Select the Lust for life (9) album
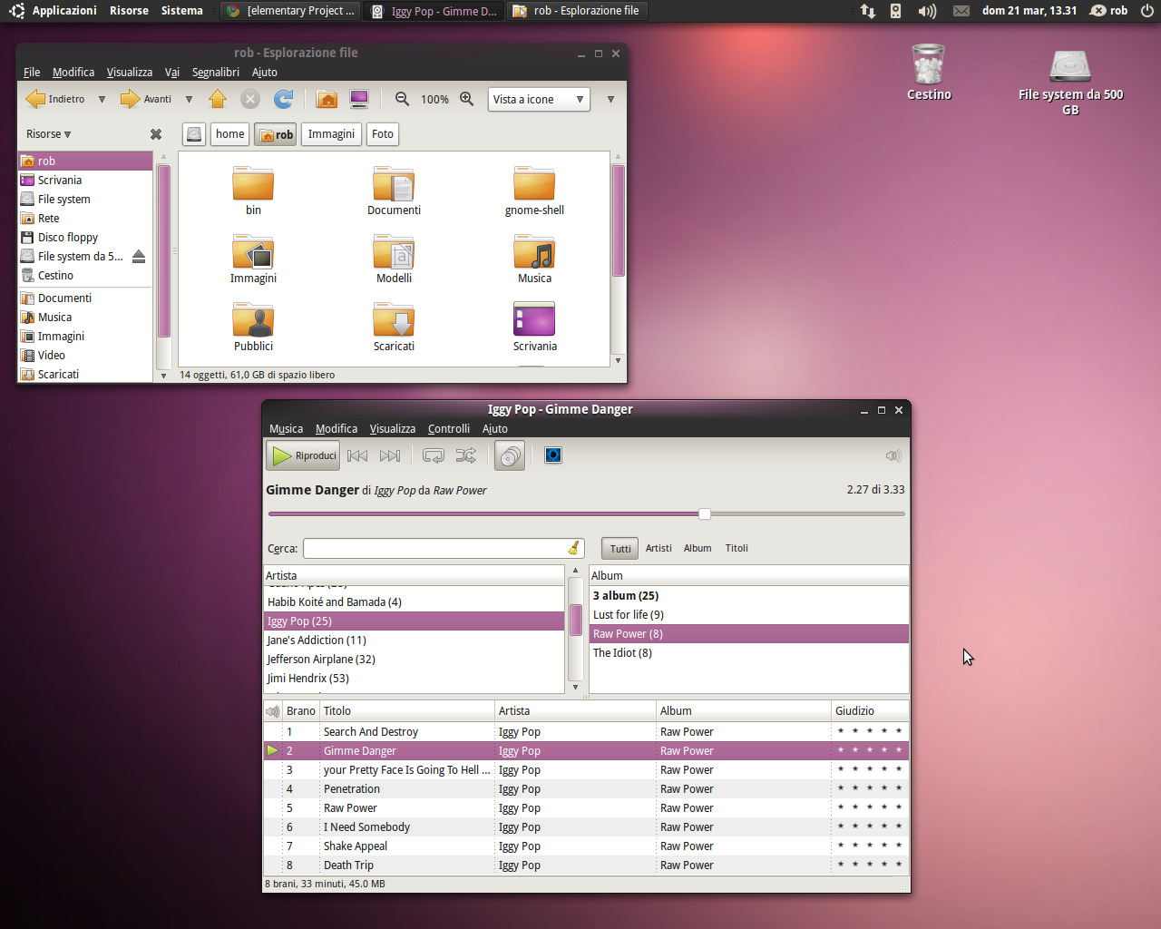The height and width of the screenshot is (929, 1161). 749,615
